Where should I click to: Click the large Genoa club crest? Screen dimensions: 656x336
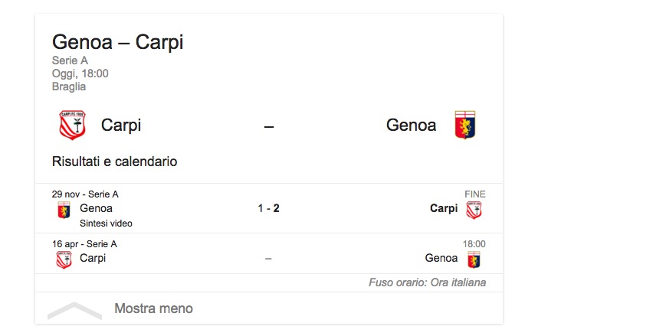[464, 126]
